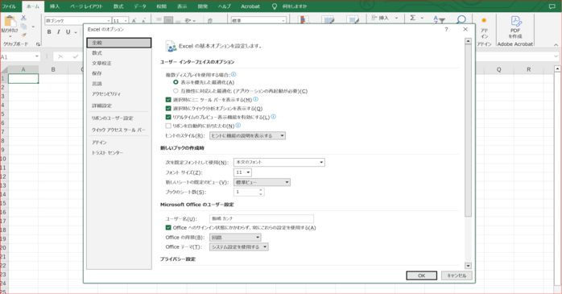Click the Cancel (キャンセル) button
The height and width of the screenshot is (294, 562).
(x=457, y=275)
